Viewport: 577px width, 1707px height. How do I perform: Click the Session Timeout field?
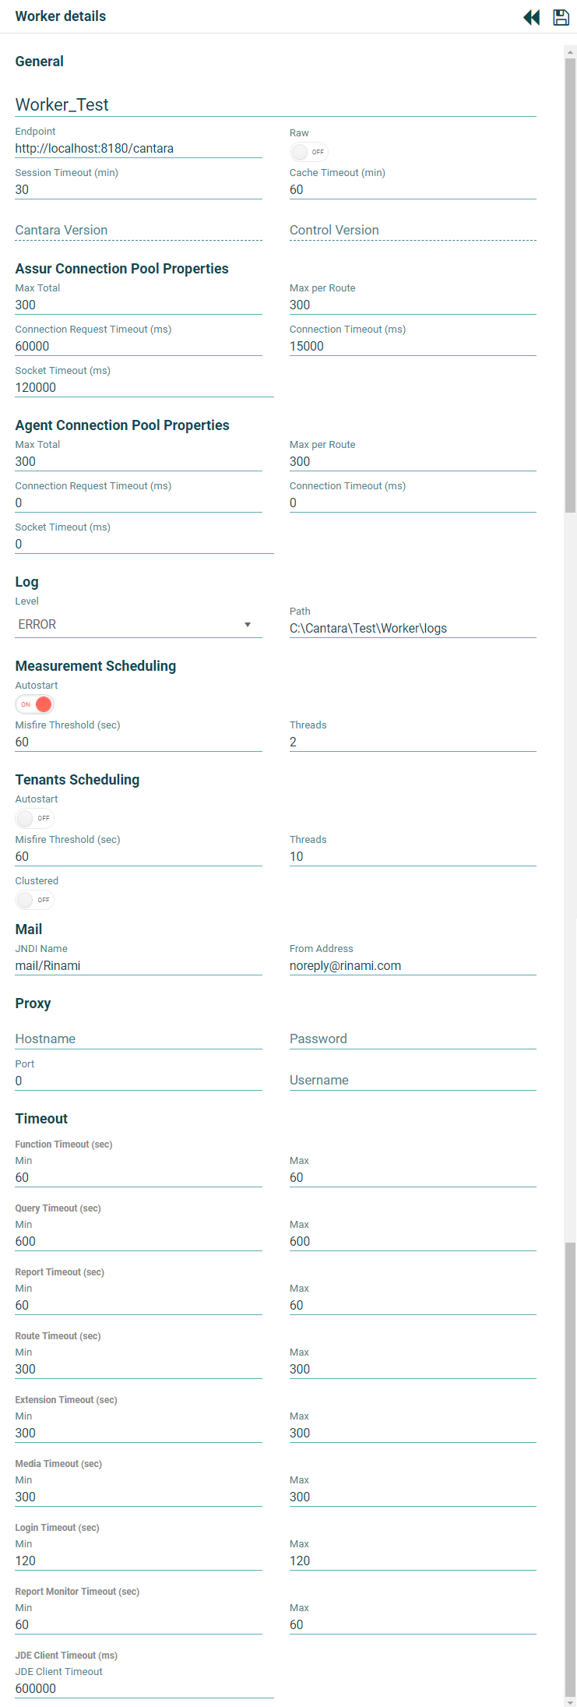coord(138,190)
